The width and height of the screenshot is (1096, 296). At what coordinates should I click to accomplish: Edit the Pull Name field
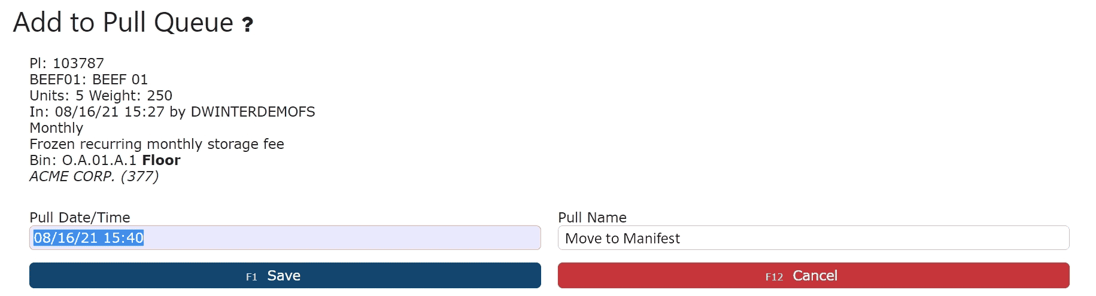(x=813, y=238)
